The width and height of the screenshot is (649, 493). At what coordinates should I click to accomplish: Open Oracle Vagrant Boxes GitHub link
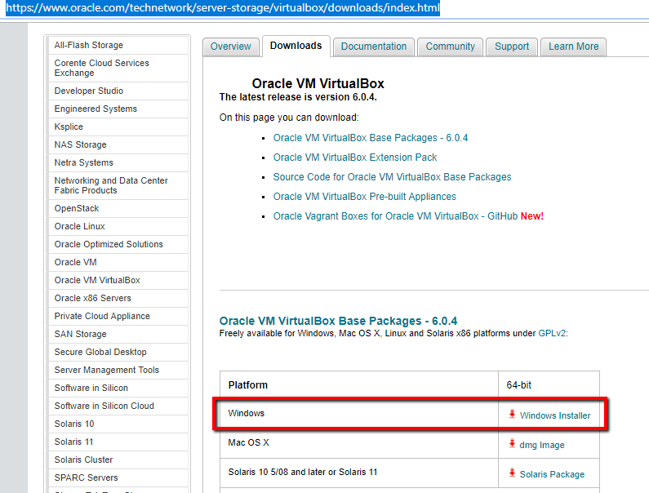tap(395, 216)
